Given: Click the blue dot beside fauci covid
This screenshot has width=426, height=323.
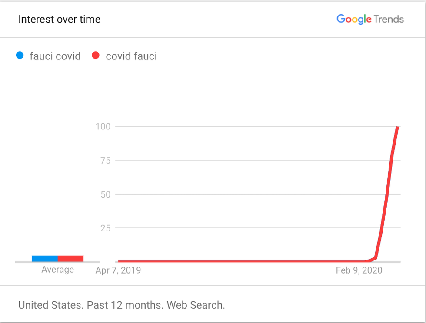Looking at the screenshot, I should (x=20, y=56).
